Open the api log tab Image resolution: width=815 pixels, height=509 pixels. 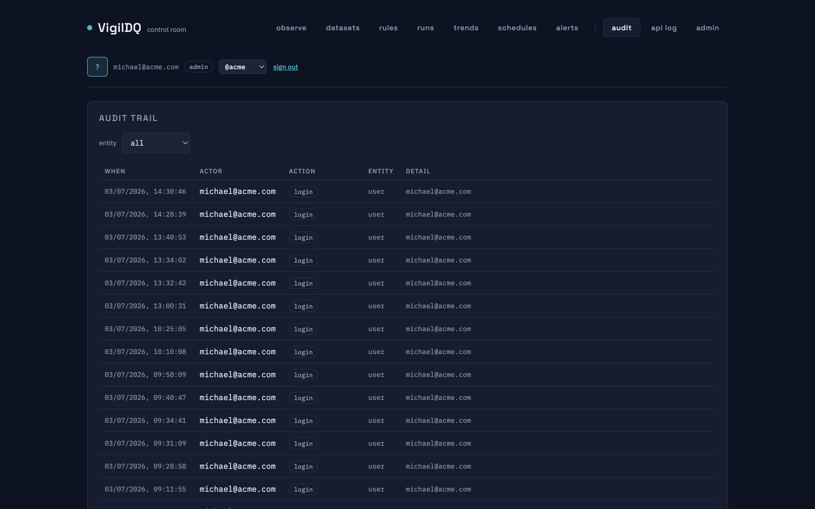[x=663, y=28]
